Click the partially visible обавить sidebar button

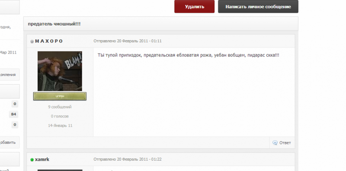10,142
